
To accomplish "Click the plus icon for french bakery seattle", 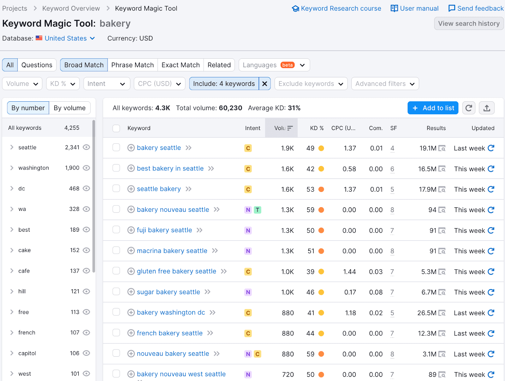I will [131, 333].
